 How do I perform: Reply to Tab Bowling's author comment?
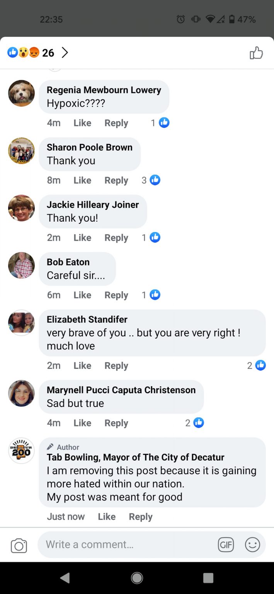tap(140, 517)
